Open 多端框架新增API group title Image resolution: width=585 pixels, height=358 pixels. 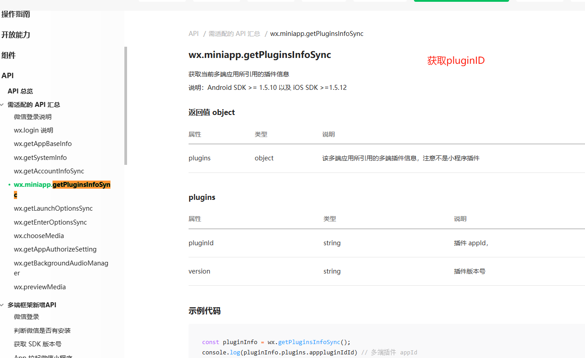click(x=32, y=305)
